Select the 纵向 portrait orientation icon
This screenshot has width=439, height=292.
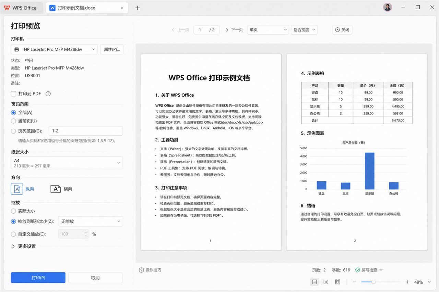17,189
